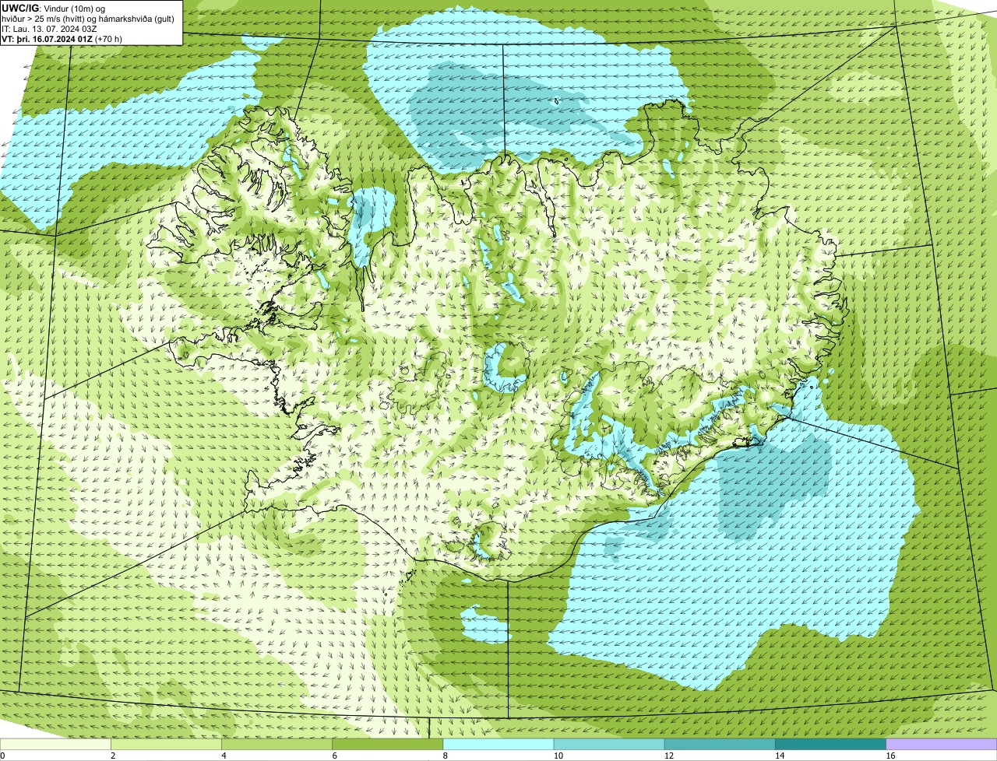Click the '14' label on the color scale
Screen dimensions: 997x761
pos(780,756)
